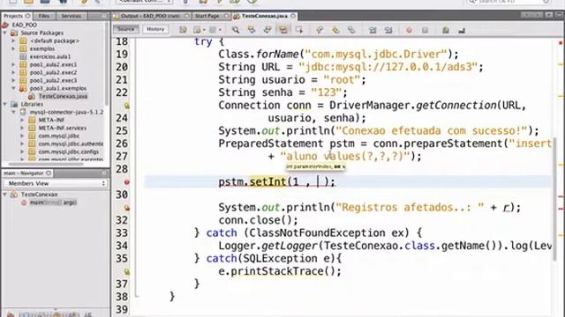This screenshot has width=565, height=317.
Task: Click the error marker beside pstm.setInt line
Action: [127, 182]
